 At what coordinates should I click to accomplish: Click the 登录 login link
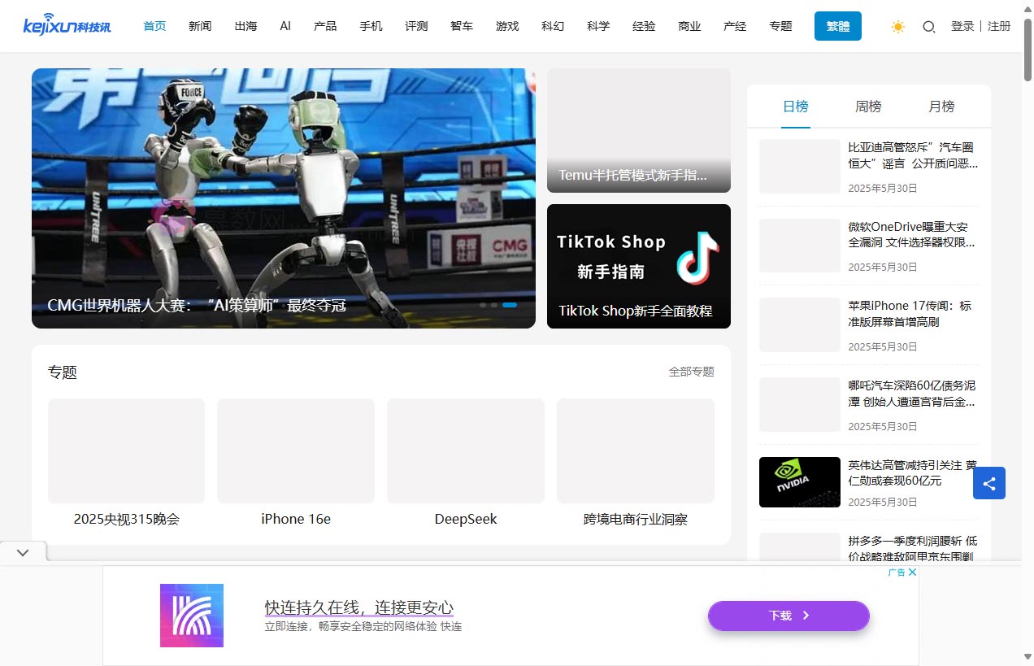tap(962, 26)
